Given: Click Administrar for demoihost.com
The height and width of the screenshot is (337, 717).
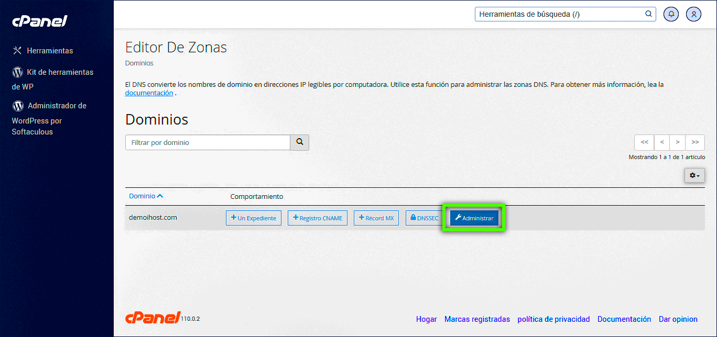Looking at the screenshot, I should (474, 218).
